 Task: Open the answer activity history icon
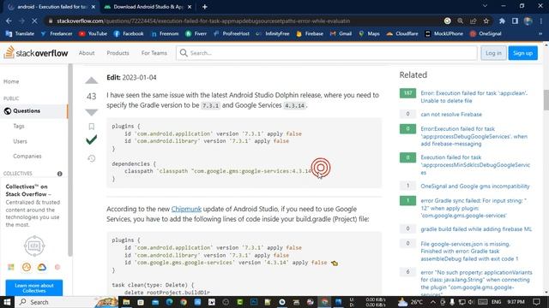92,158
